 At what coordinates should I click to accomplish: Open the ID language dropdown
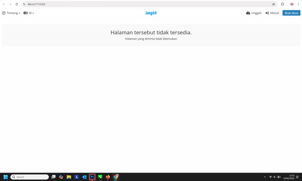[29, 13]
